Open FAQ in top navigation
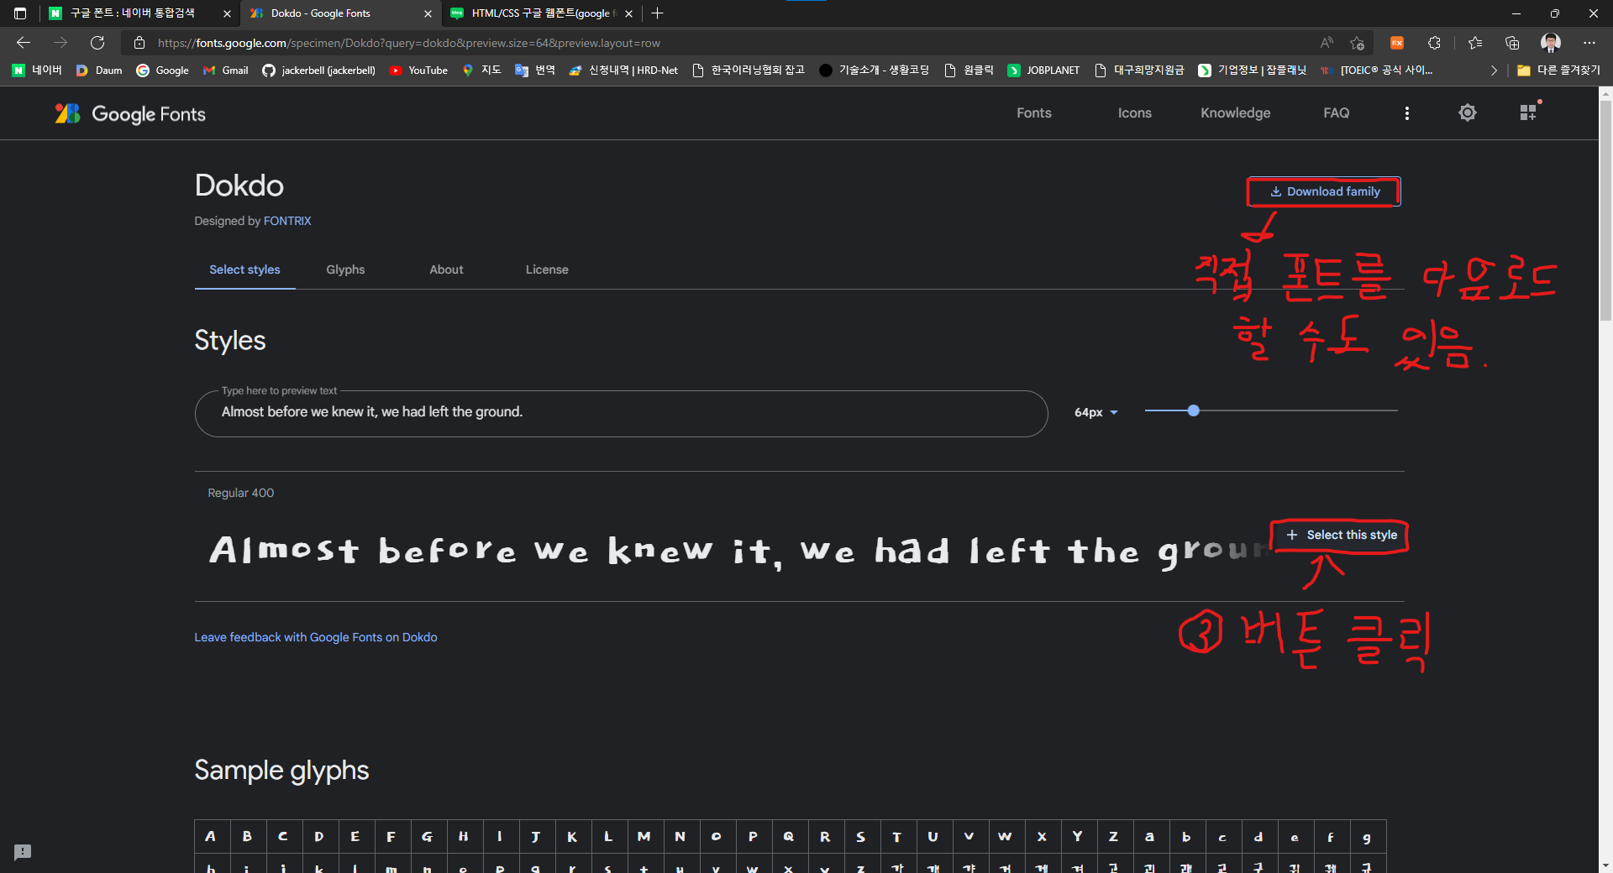The width and height of the screenshot is (1613, 873). pos(1337,112)
